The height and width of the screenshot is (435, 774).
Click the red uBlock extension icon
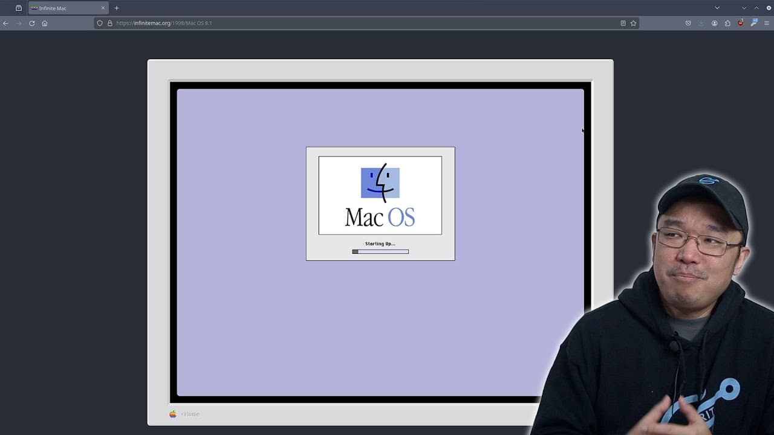click(x=741, y=23)
